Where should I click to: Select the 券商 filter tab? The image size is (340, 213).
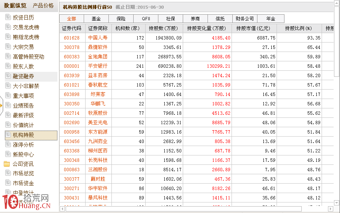click(195, 19)
